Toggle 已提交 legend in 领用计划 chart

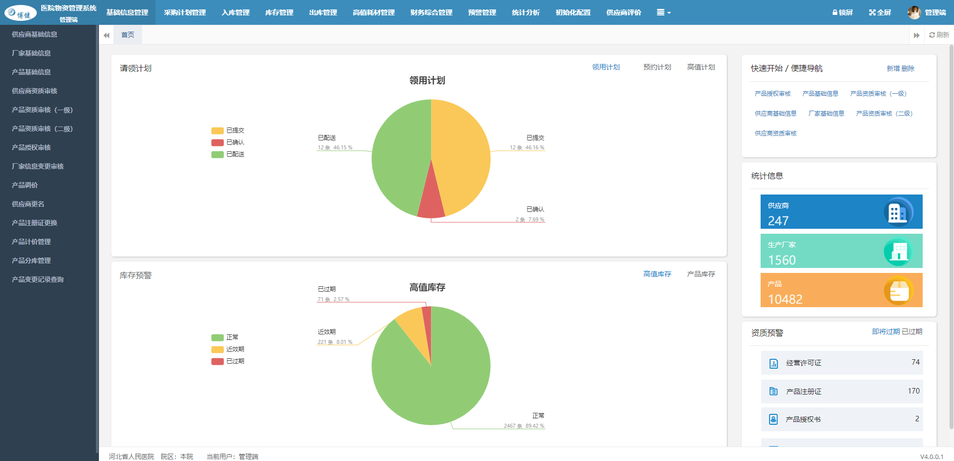(x=228, y=131)
